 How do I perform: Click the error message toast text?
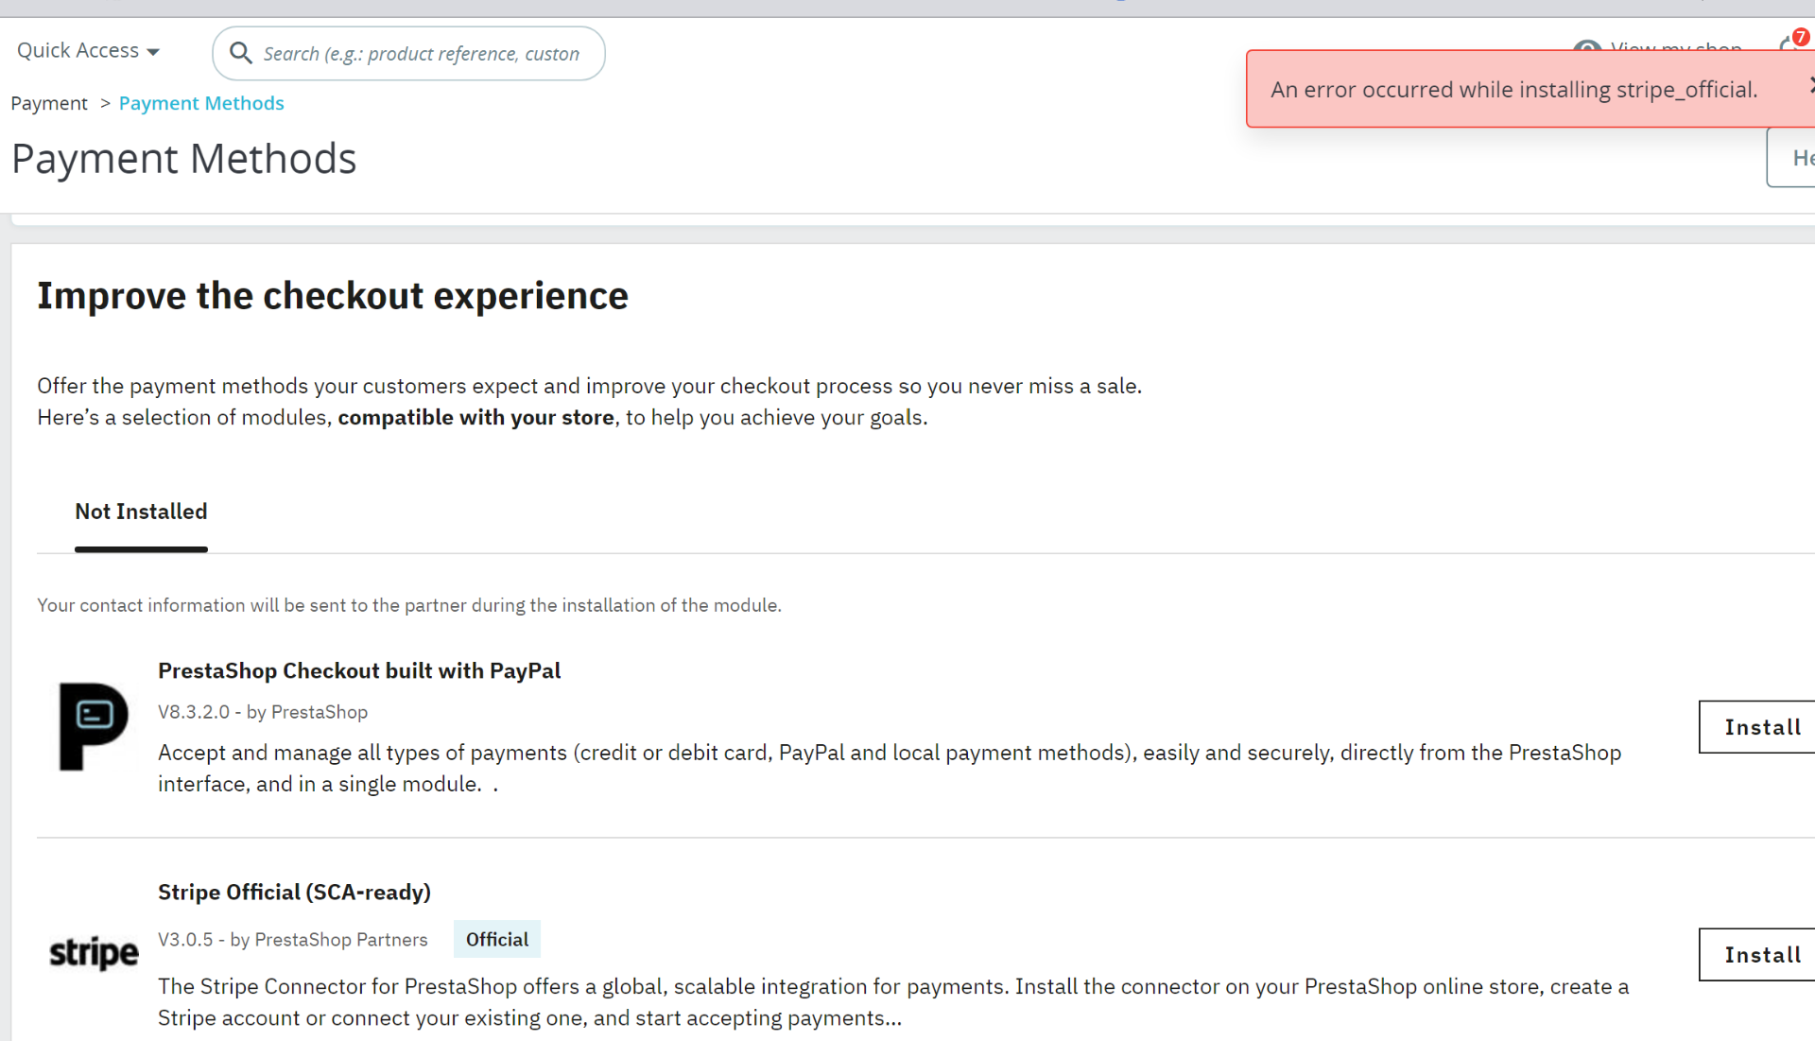coord(1513,90)
